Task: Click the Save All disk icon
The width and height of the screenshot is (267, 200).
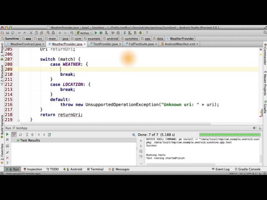Action: tap(8, 33)
